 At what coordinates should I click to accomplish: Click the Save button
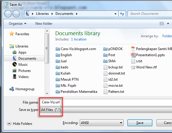coord(140,123)
